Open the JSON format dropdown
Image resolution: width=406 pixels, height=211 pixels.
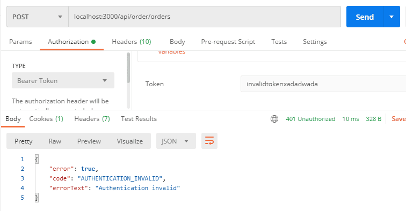176,141
